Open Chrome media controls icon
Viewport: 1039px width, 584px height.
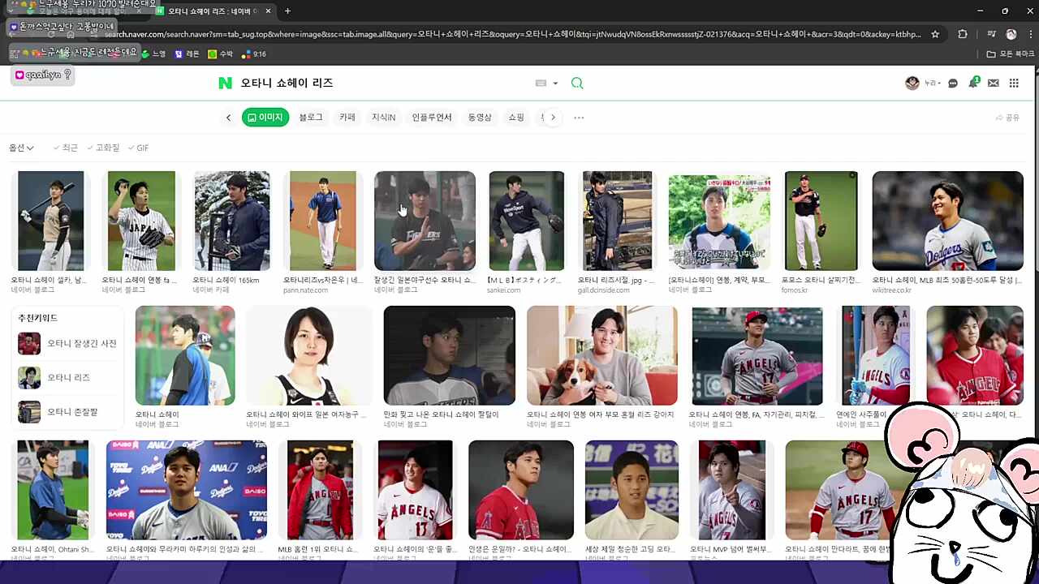[x=991, y=34]
